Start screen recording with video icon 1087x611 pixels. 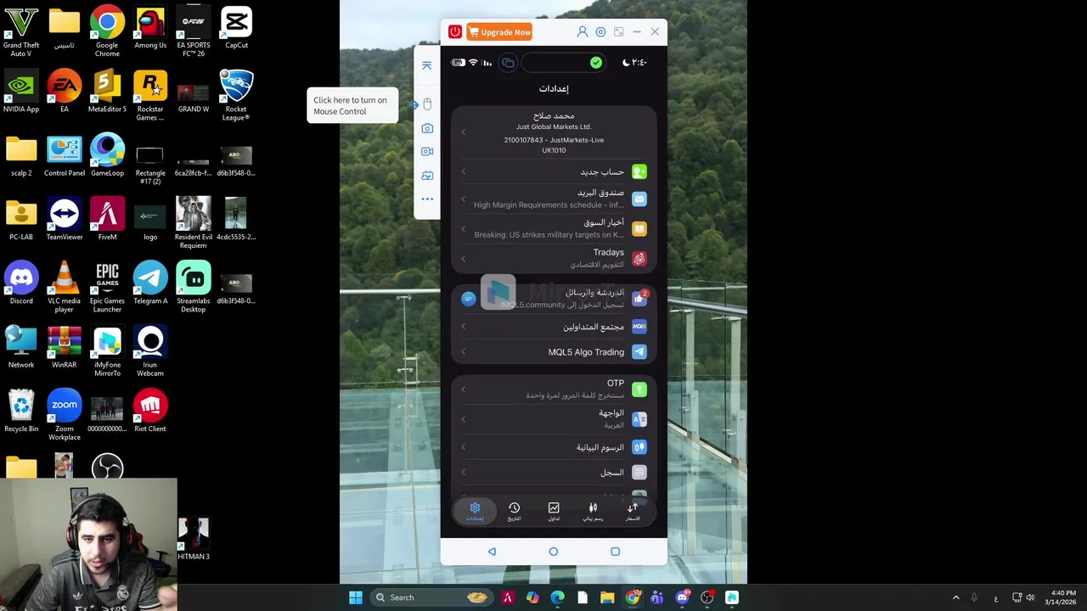click(427, 151)
